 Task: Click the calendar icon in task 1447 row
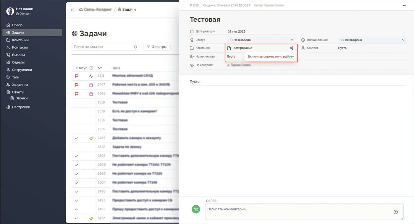tap(91, 85)
